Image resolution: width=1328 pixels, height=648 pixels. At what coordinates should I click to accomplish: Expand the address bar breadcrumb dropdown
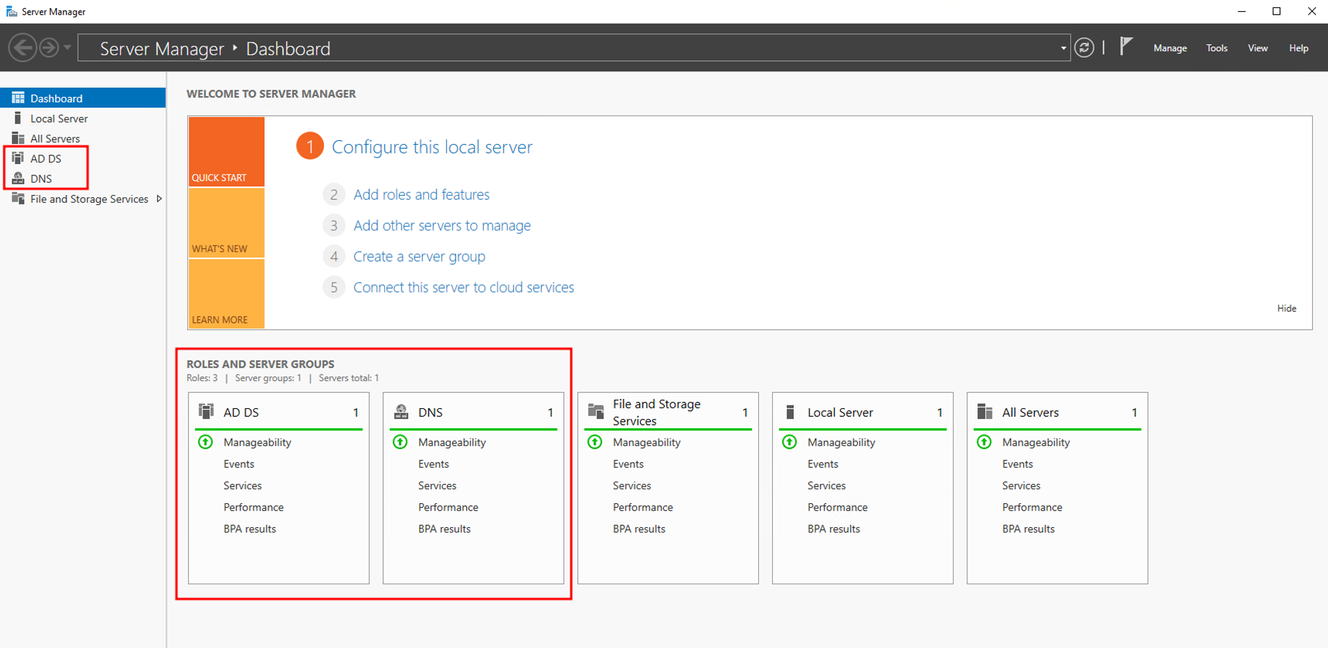(x=1063, y=48)
